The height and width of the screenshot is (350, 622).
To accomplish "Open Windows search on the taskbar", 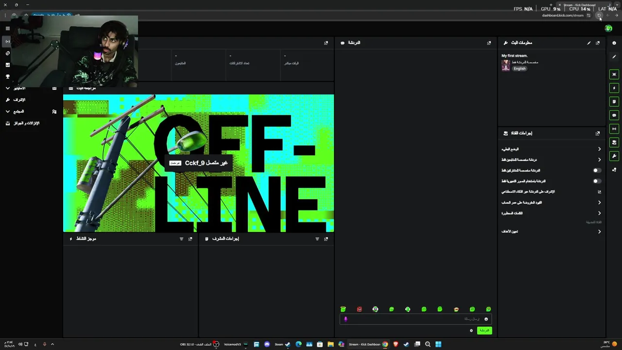I will point(428,344).
